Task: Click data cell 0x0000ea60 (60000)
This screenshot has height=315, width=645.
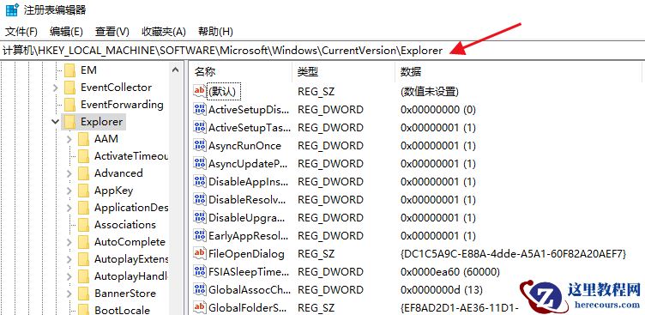Action: [450, 272]
